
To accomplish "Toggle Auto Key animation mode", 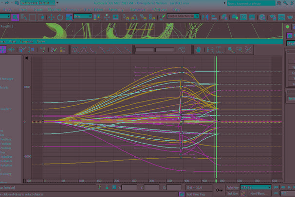I will point(233,187).
